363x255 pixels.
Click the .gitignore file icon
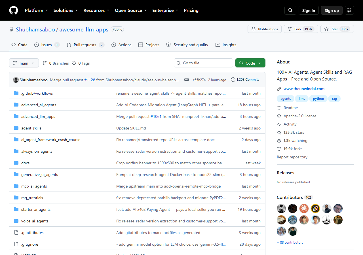[16, 244]
